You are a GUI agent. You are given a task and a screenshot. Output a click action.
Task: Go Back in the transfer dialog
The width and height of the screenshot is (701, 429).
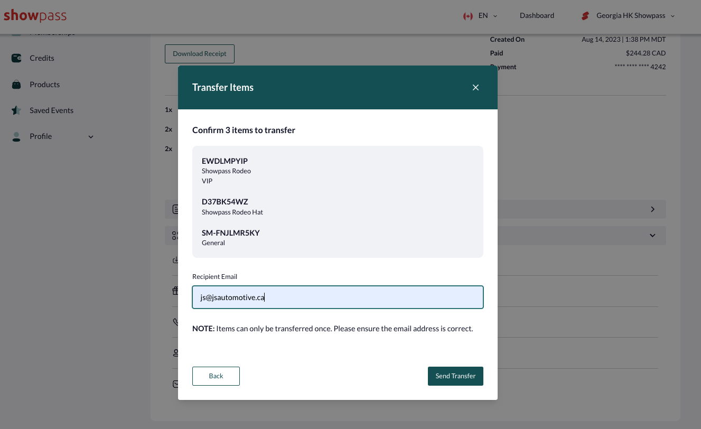(x=216, y=376)
